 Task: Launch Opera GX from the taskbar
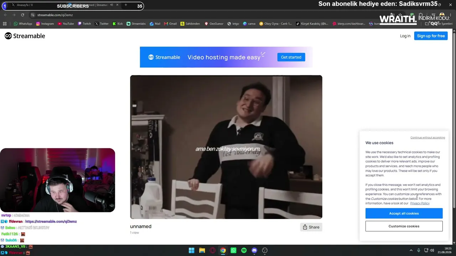click(x=213, y=250)
